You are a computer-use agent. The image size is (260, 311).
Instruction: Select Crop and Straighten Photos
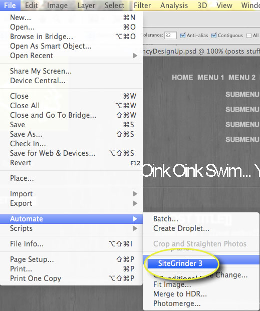coord(201,244)
